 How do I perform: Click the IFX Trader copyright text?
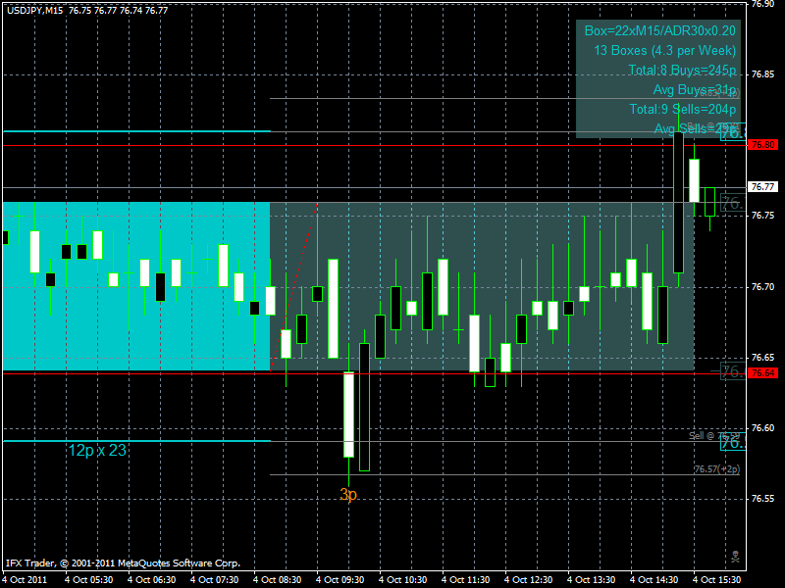(x=123, y=563)
